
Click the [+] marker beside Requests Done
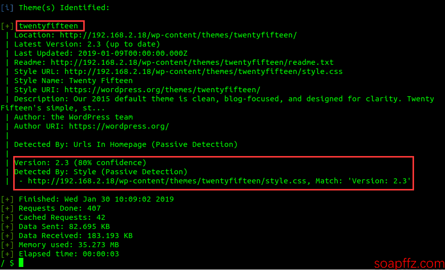tap(7, 208)
